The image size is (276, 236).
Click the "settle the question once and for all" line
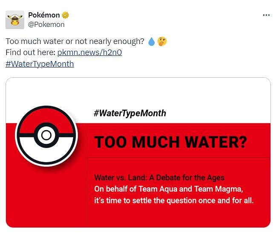174,200
